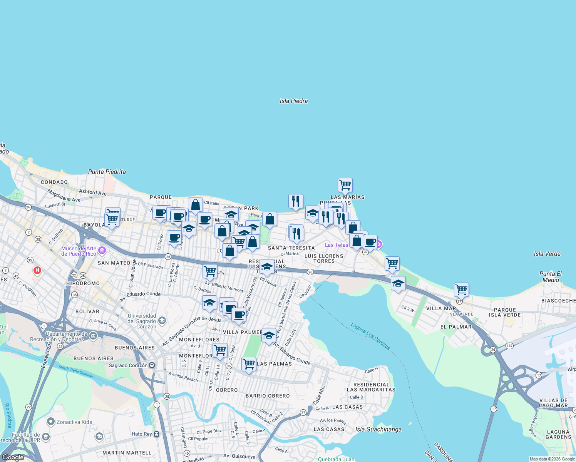Select school marker beside Av. Sagrado Corazón de Jesús
576x462 pixels.
click(x=209, y=303)
